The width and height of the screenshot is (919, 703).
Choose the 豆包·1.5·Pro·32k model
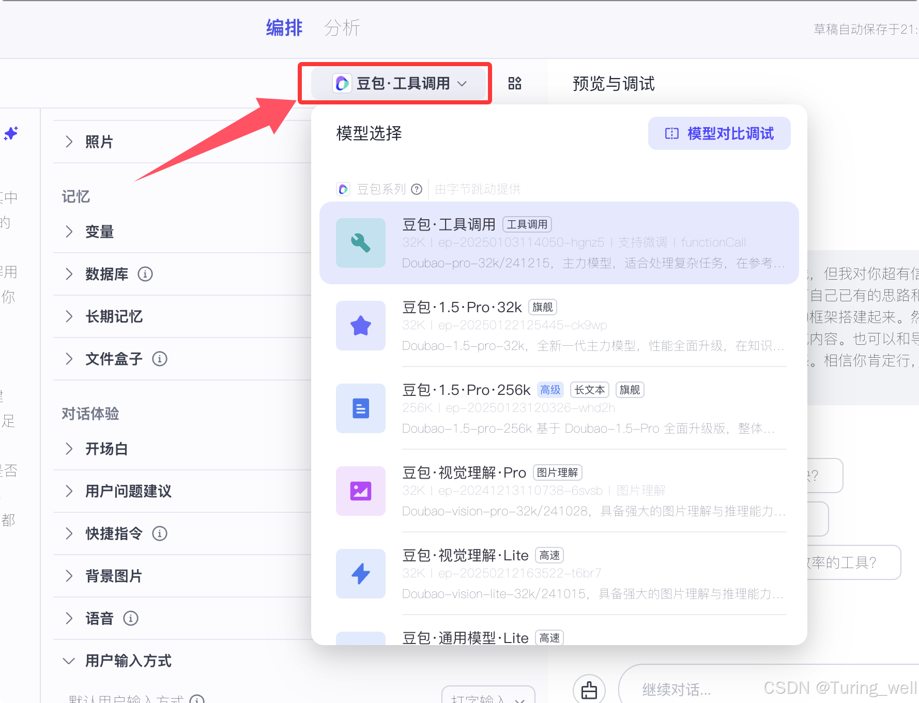click(x=559, y=326)
